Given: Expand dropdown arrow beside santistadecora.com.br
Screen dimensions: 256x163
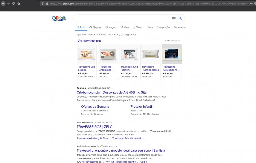Looking at the screenshot, I should point(116,146).
